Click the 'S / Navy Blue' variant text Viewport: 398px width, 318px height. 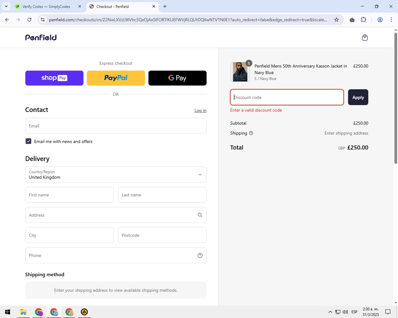coord(265,79)
